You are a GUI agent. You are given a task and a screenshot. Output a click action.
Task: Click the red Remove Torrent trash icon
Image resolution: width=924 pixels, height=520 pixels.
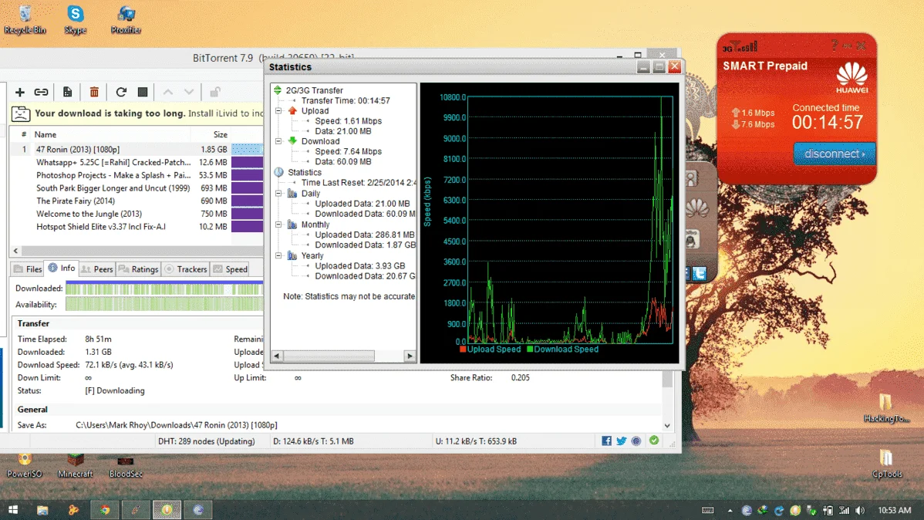93,92
